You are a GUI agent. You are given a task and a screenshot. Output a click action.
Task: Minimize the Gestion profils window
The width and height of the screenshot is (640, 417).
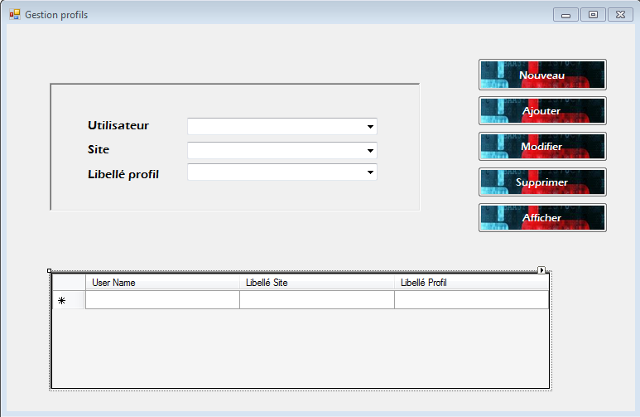coord(565,15)
